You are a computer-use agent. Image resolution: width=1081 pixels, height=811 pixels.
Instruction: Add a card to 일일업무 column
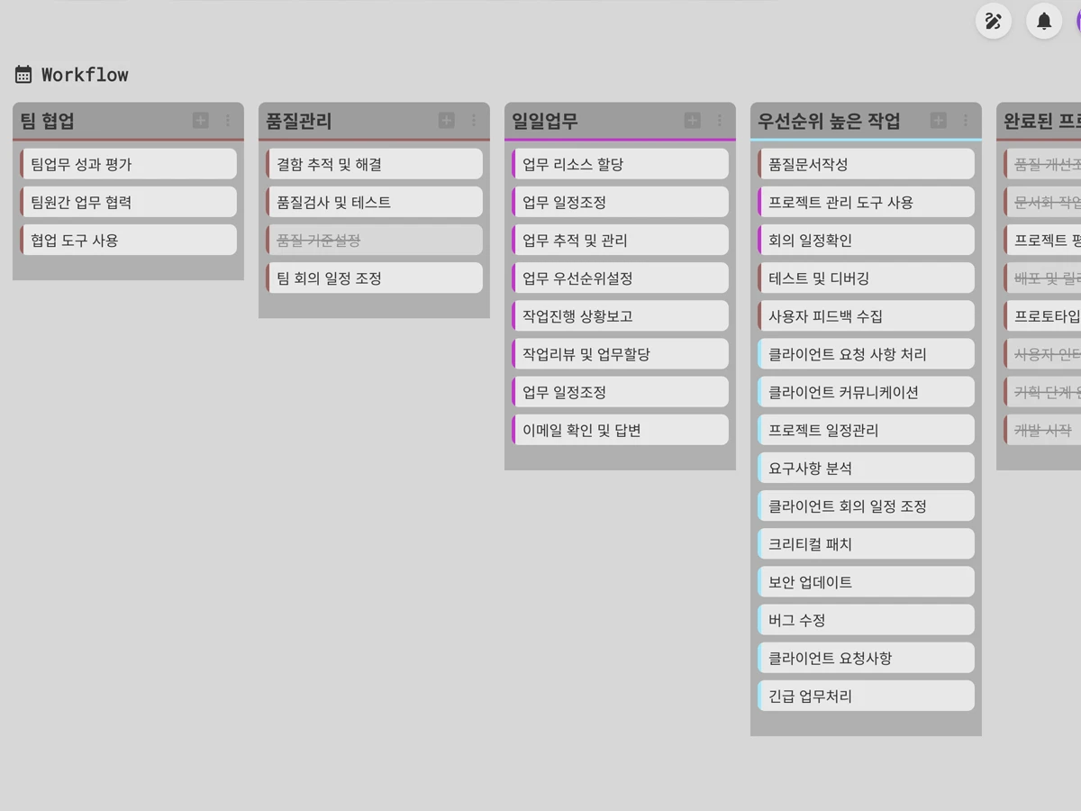(x=692, y=120)
